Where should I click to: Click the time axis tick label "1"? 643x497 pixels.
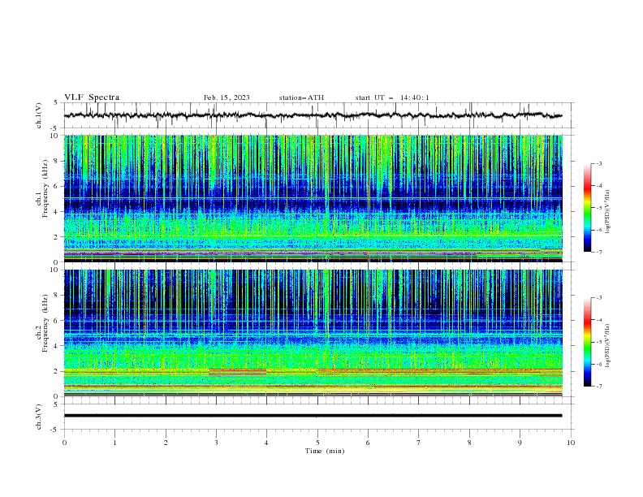click(115, 443)
